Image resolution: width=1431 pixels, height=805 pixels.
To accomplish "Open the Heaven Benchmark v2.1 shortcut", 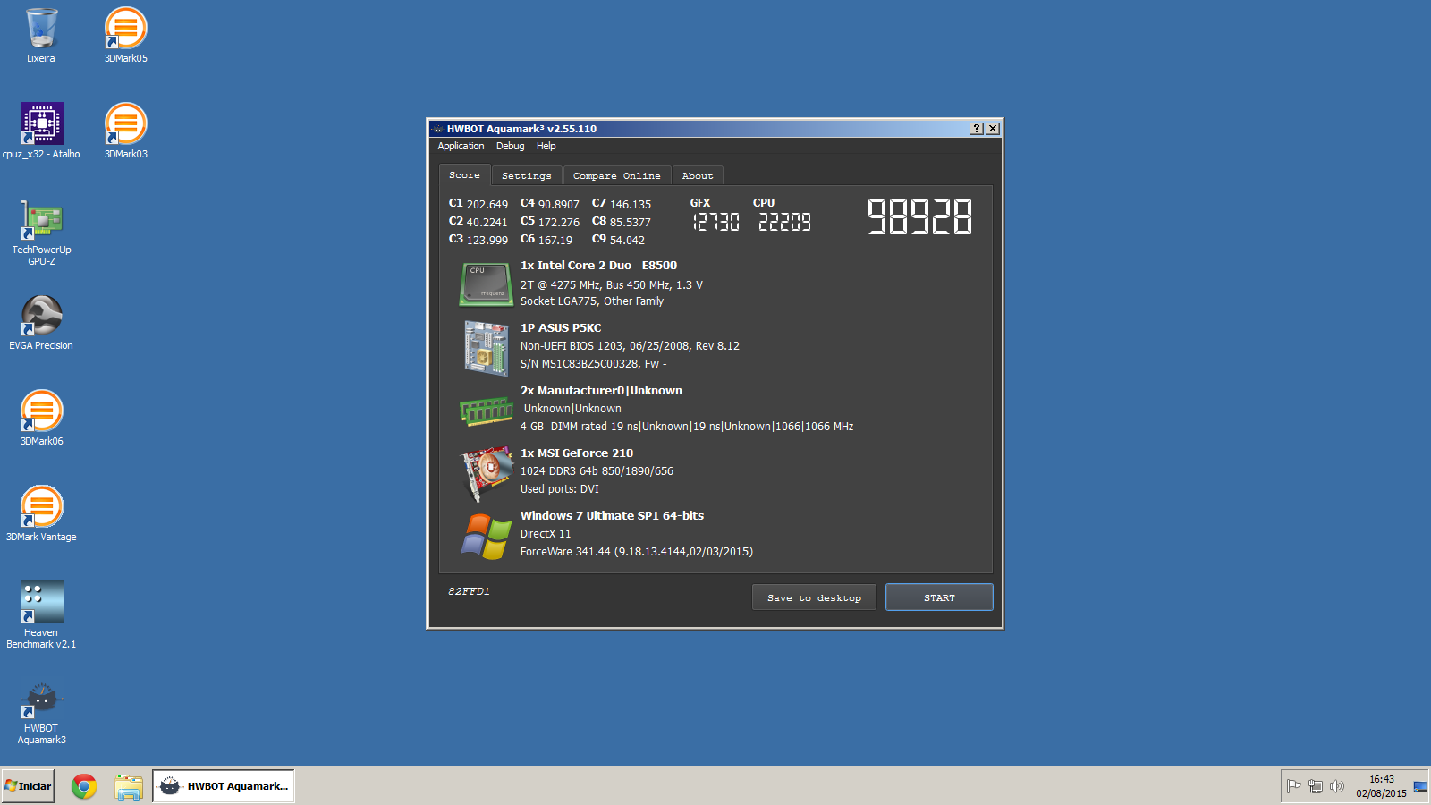I will (x=41, y=615).
